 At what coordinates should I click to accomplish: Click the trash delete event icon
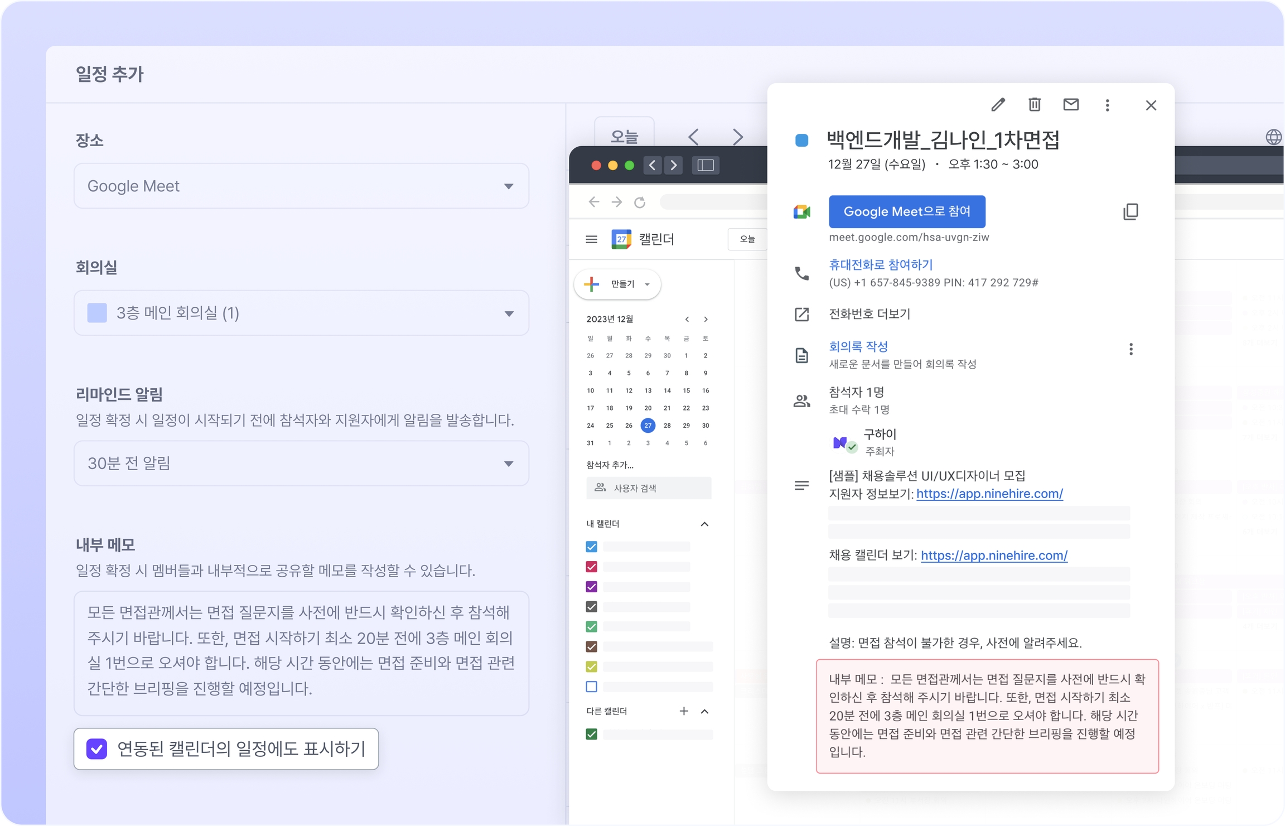coord(1034,105)
